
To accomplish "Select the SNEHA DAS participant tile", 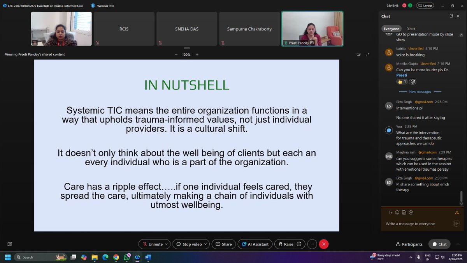I will pos(186,29).
